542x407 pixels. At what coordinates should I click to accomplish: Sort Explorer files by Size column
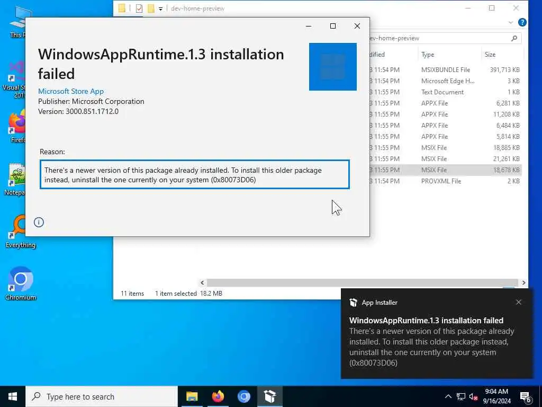[x=502, y=55]
